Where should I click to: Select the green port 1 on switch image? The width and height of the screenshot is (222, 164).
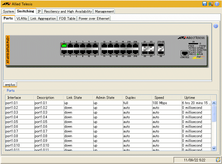pos(64,45)
